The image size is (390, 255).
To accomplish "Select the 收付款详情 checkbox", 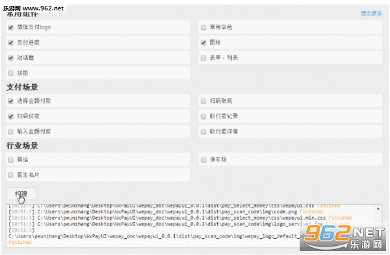I will click(203, 131).
